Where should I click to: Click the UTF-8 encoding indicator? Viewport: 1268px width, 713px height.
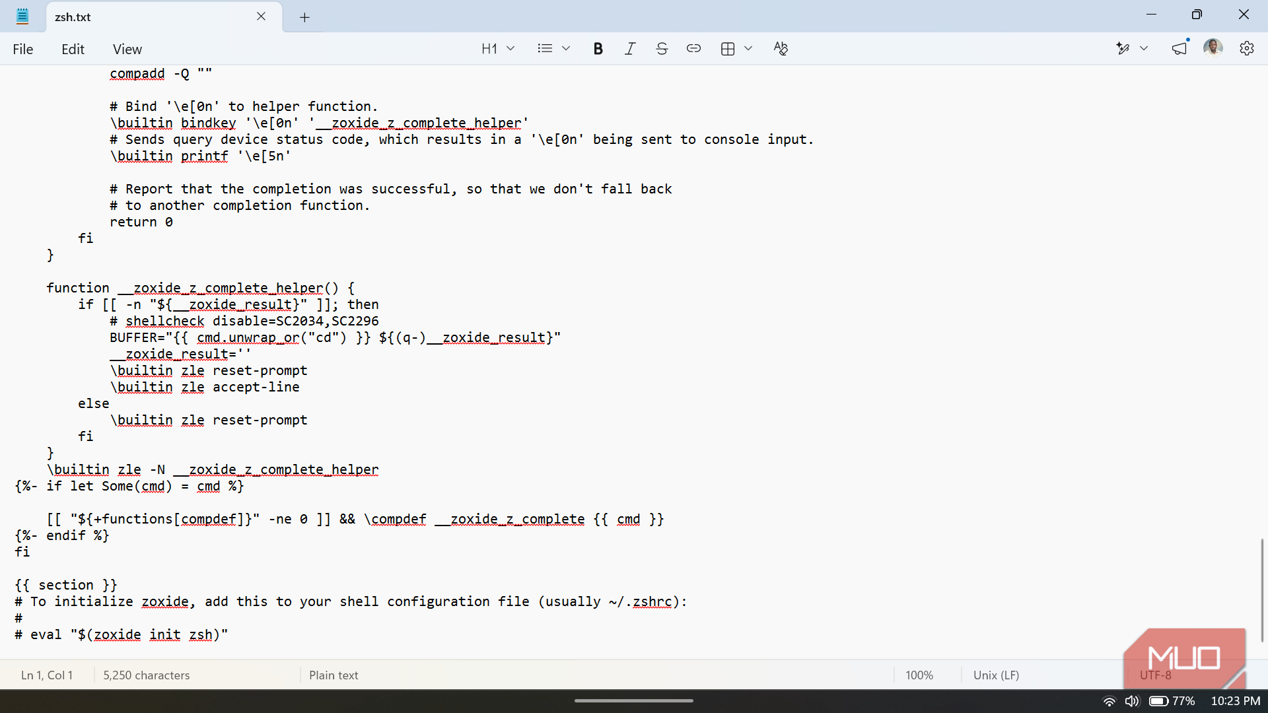click(1155, 675)
